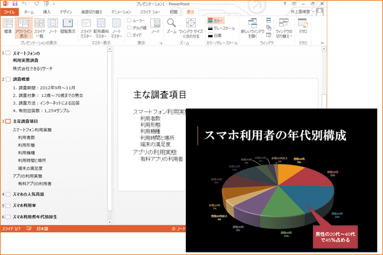Switch to Animations (アニメーション) tab

[x=121, y=12]
